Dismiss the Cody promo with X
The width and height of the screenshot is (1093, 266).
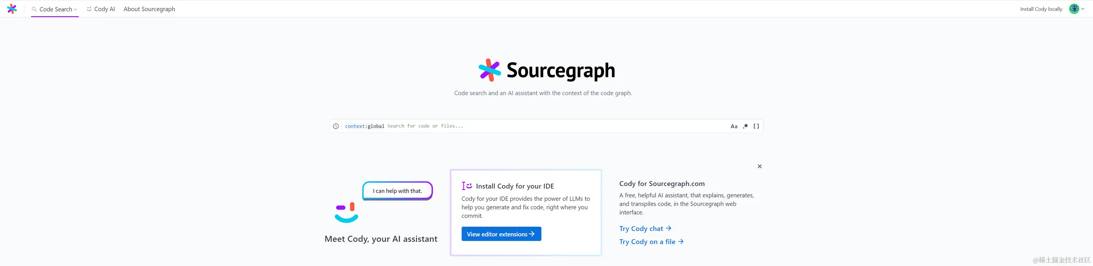click(x=759, y=166)
